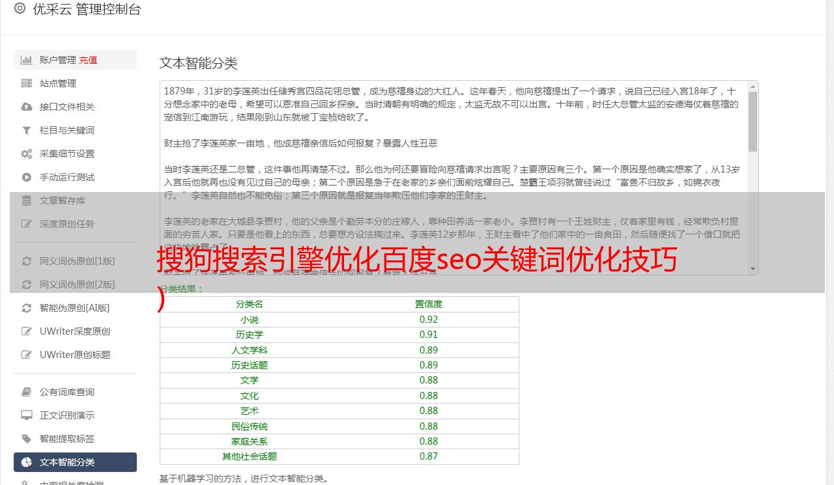
Task: Click the gear icon beside 优采云 管理控制台
Action: pyautogui.click(x=20, y=8)
